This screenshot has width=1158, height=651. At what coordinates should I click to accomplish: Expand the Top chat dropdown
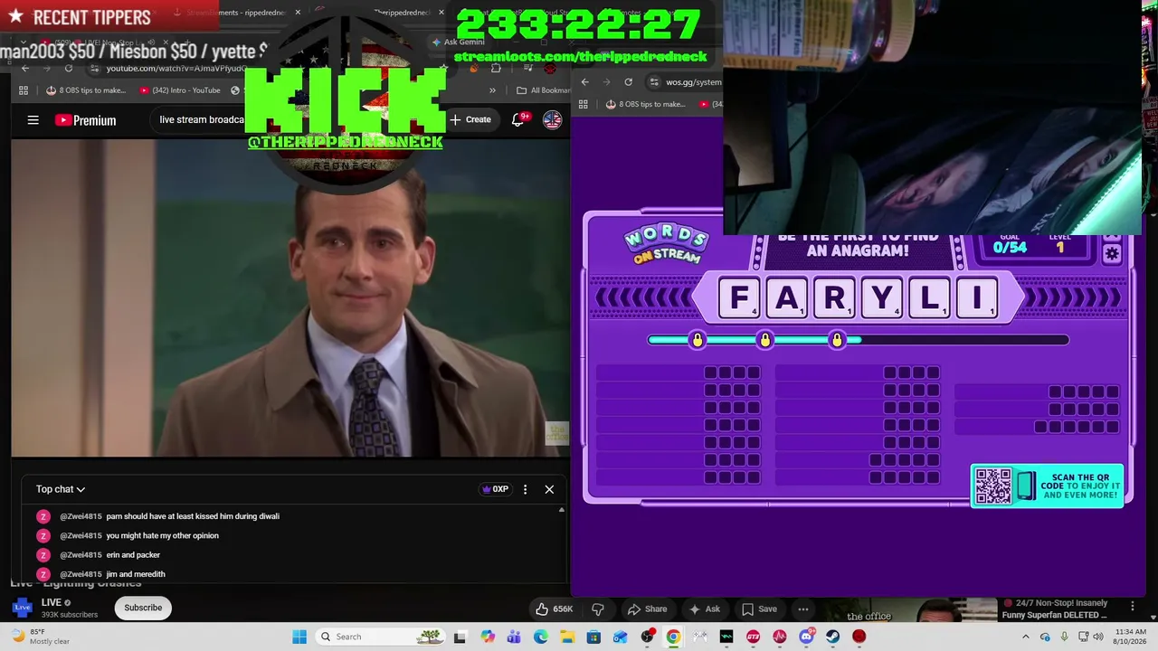coord(61,489)
